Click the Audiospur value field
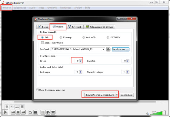The image size is (170, 117). [x=77, y=72]
